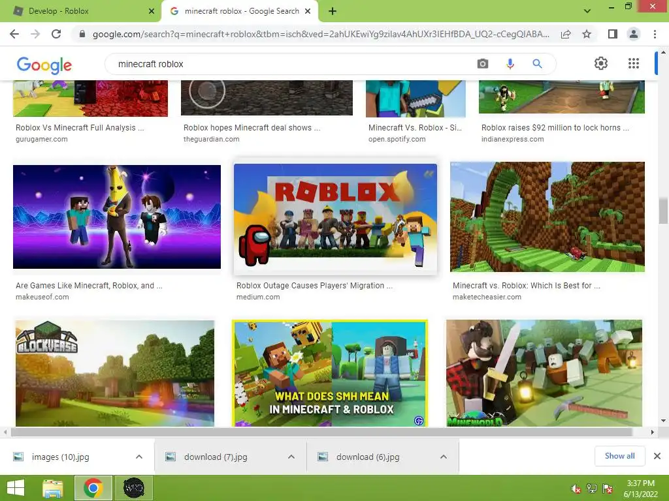Image resolution: width=669 pixels, height=501 pixels.
Task: Expand options for download (7).jpg
Action: (x=291, y=457)
